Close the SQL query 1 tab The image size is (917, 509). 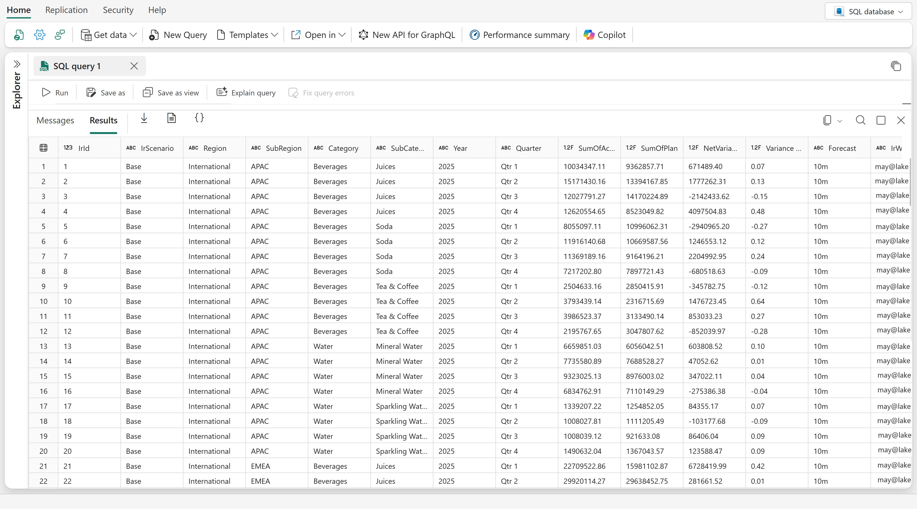coord(134,66)
